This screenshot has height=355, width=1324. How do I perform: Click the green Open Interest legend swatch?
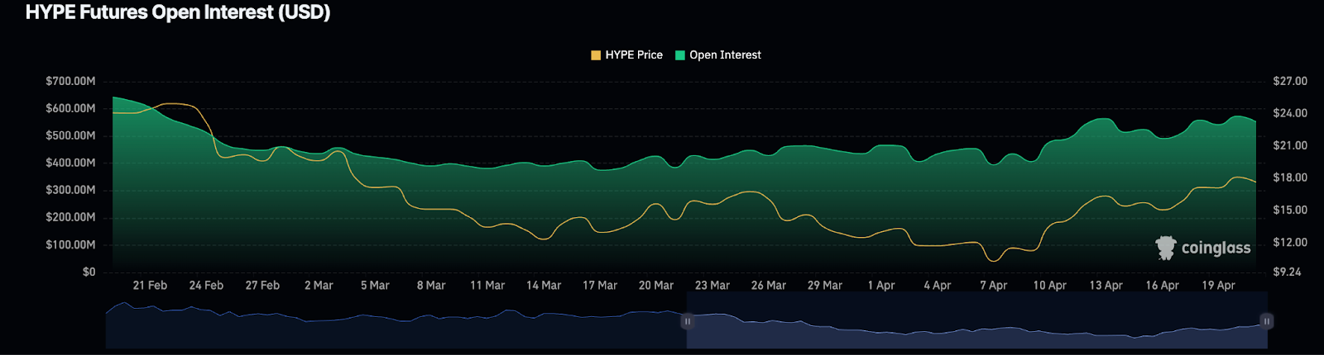680,55
